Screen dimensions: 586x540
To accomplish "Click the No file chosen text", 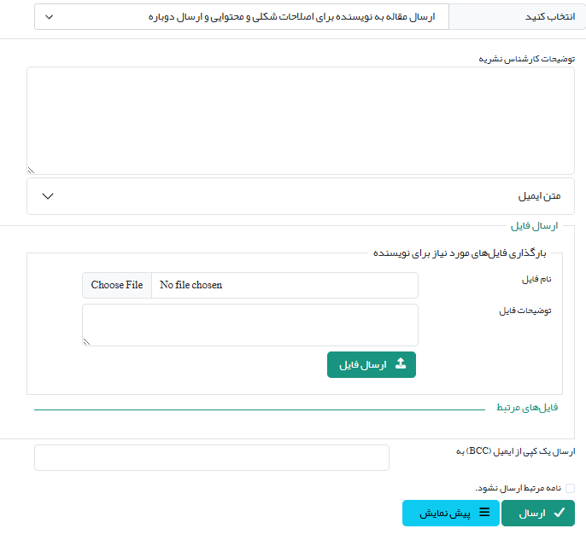I will (190, 285).
